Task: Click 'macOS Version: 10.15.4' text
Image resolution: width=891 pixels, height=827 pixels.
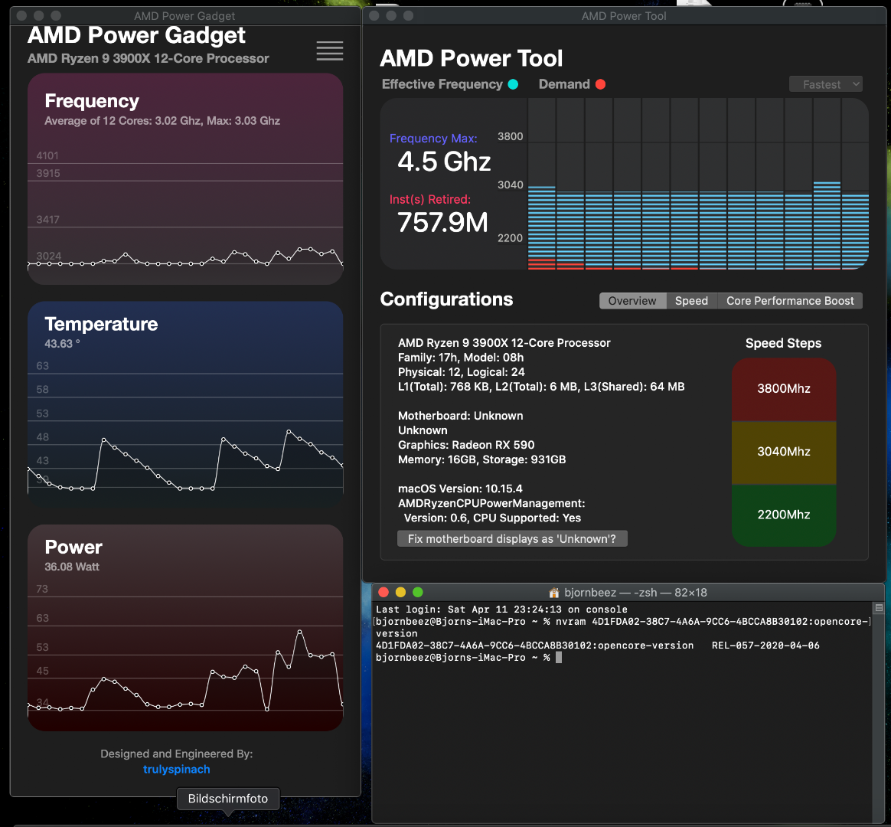Action: [x=460, y=489]
